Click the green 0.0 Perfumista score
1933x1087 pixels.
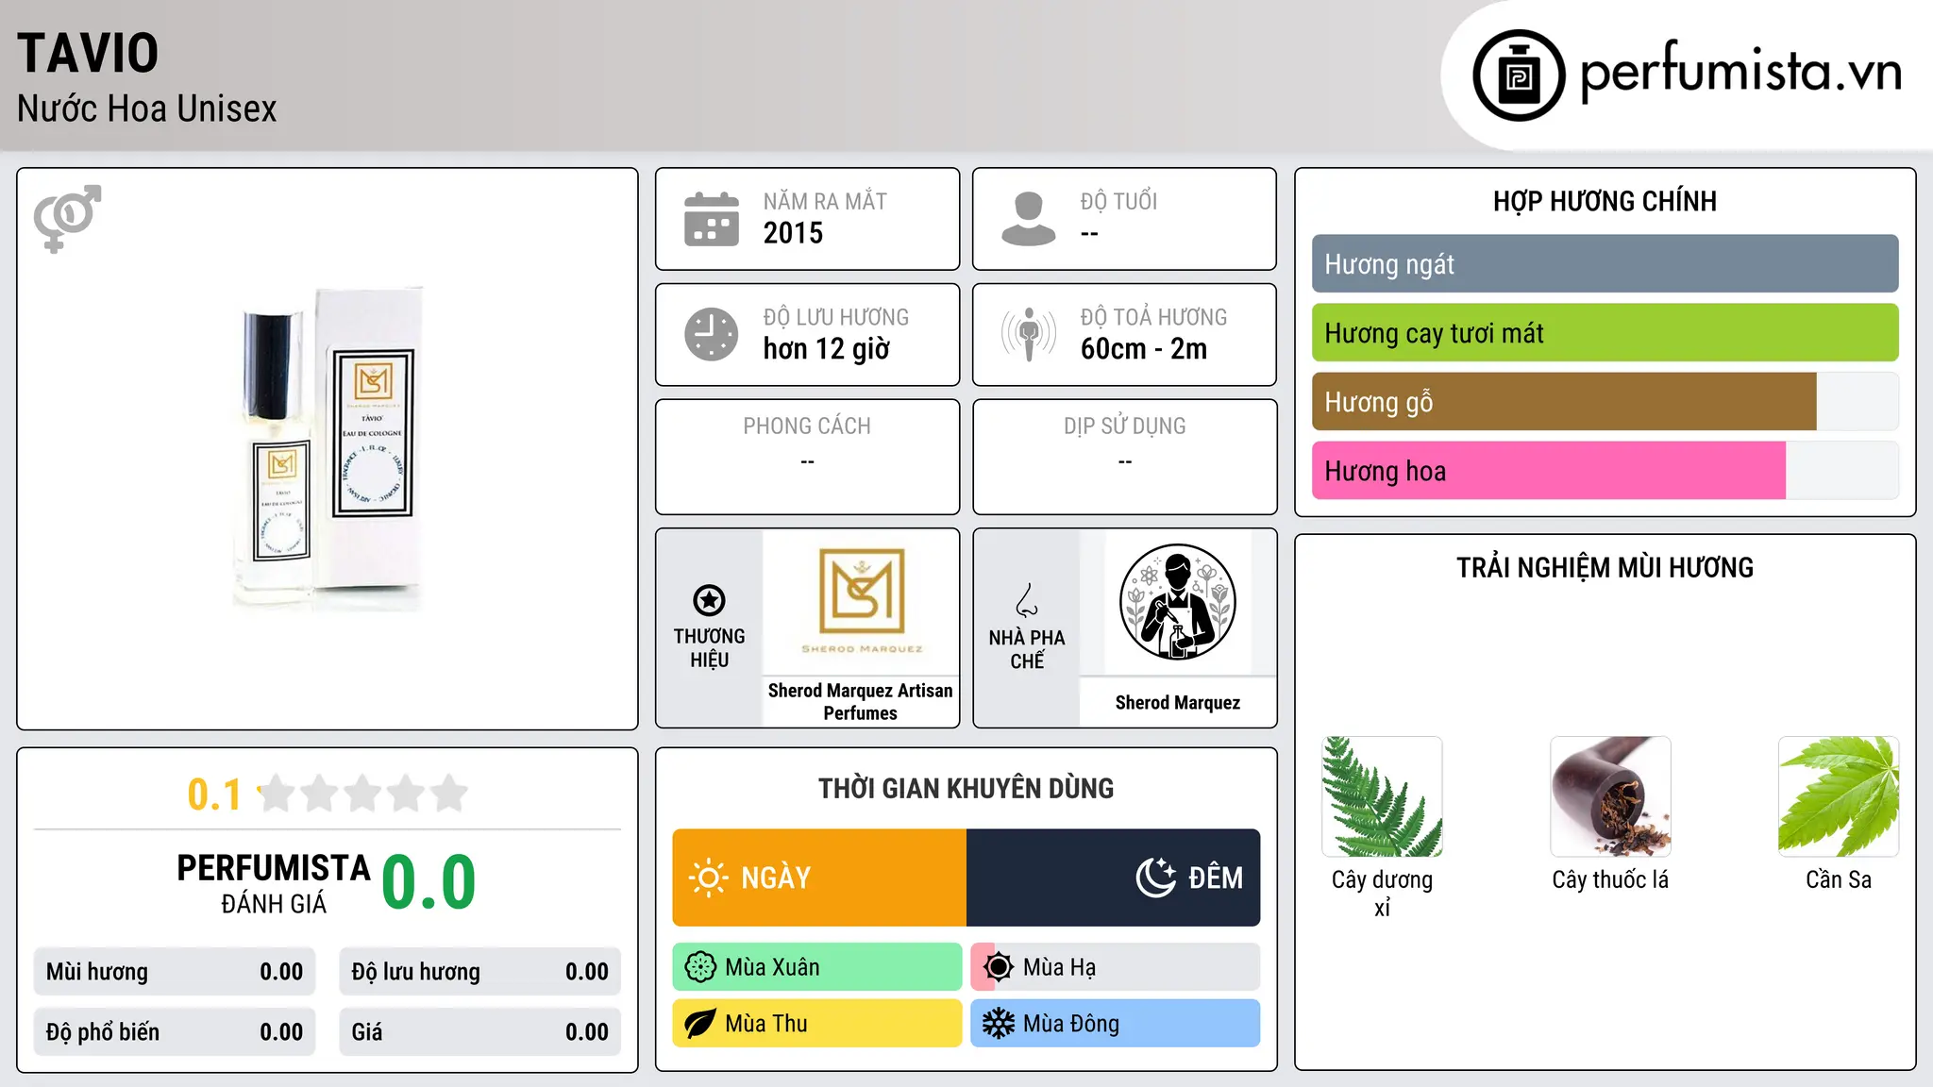pos(429,882)
